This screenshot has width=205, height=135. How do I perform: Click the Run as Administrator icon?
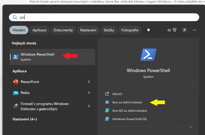coord(107,102)
